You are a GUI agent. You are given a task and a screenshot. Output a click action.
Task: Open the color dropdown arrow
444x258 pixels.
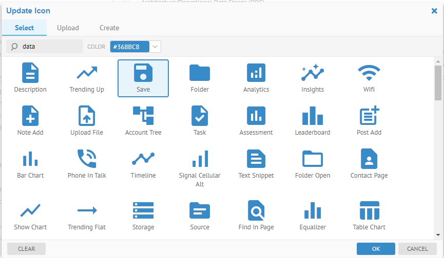[x=156, y=47]
